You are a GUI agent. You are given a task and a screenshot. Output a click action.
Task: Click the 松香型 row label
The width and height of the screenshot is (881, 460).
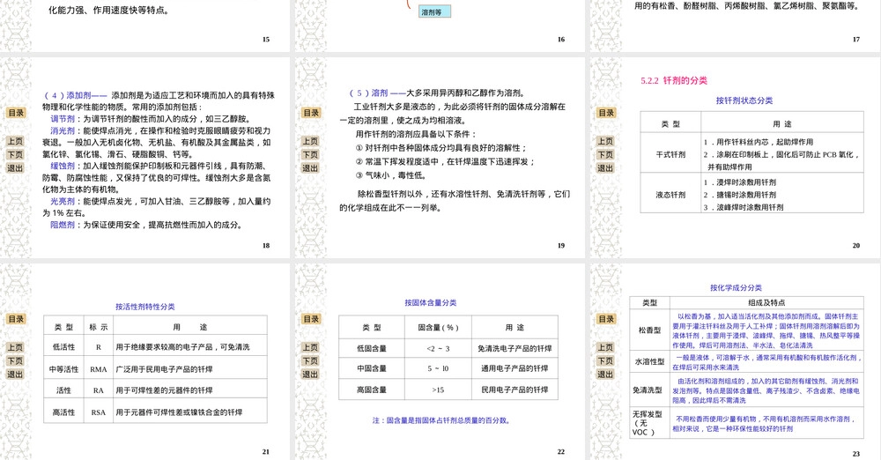point(649,330)
